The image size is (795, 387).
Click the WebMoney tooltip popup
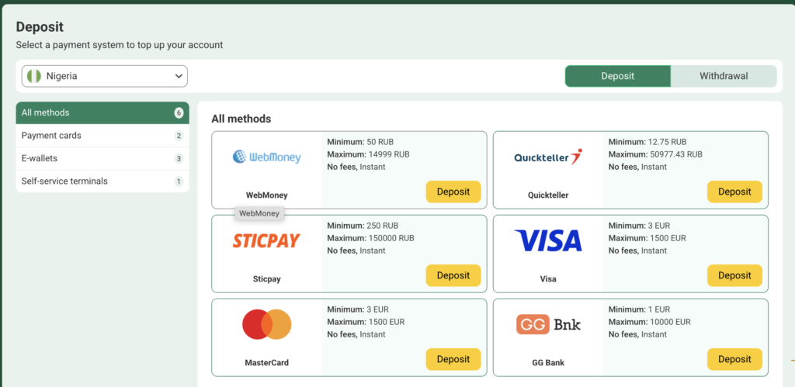click(x=259, y=214)
